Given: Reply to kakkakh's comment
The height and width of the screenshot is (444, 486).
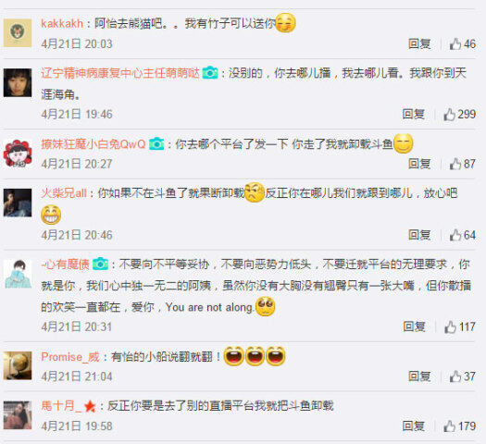Looking at the screenshot, I should point(419,44).
